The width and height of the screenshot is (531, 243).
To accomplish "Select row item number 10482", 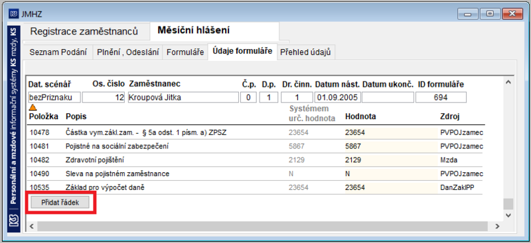I will pyautogui.click(x=40, y=160).
